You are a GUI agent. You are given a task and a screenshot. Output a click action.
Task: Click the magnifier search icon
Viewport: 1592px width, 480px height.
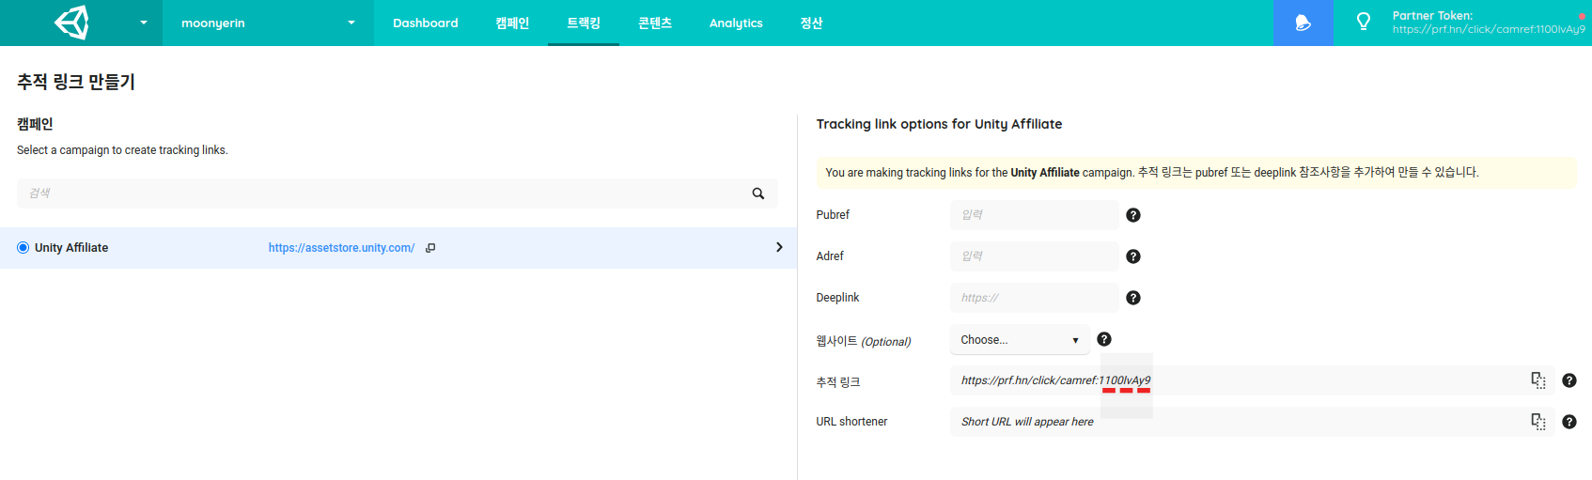click(758, 194)
